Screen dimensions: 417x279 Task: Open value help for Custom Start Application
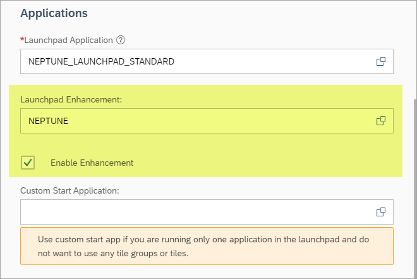coord(380,212)
